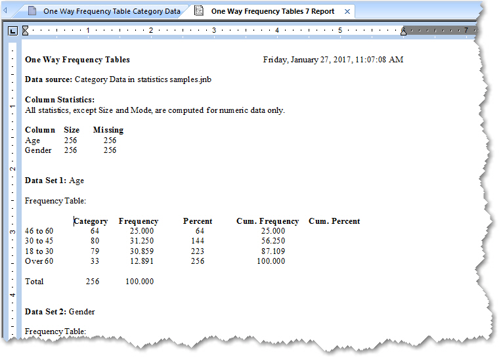
Task: Click the Column Statistics heading
Action: pos(60,100)
